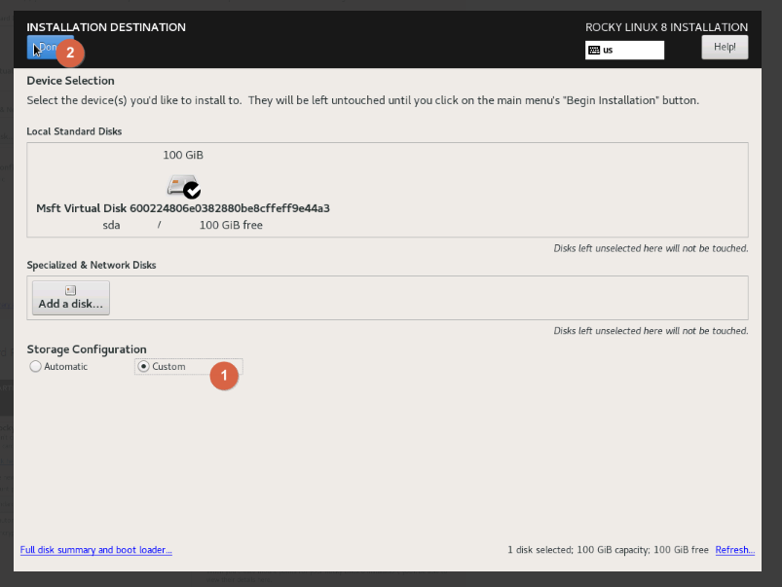782x587 pixels.
Task: Click the Add a disk... button
Action: tap(71, 298)
